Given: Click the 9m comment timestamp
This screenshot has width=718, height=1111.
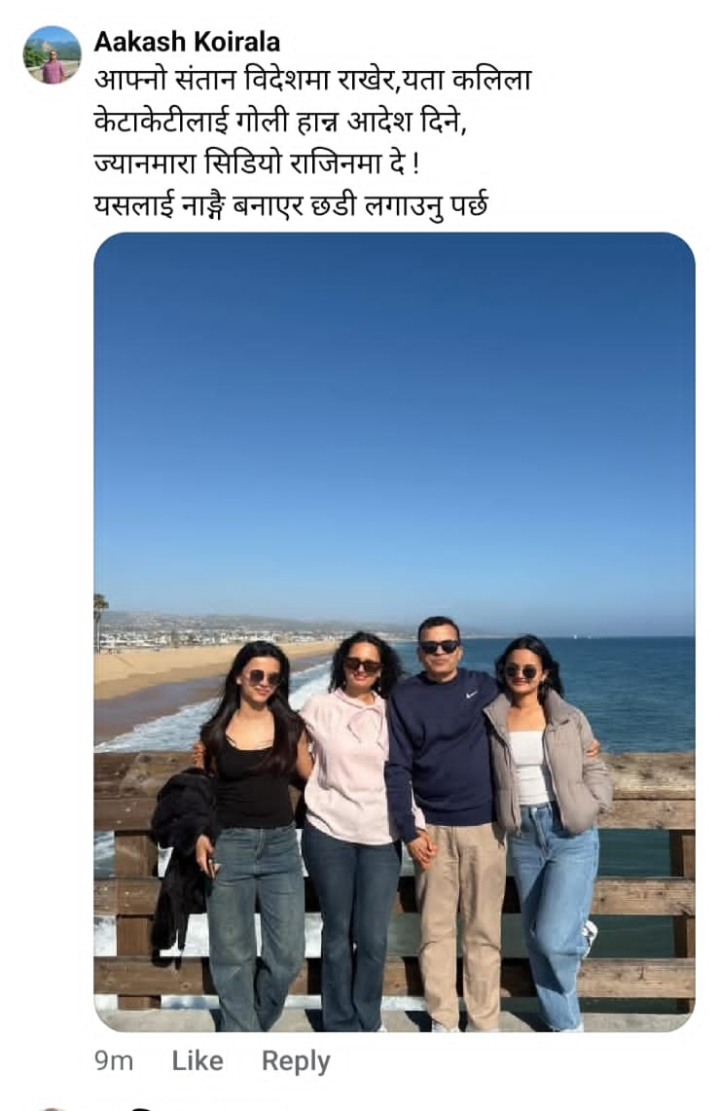Looking at the screenshot, I should [114, 1060].
